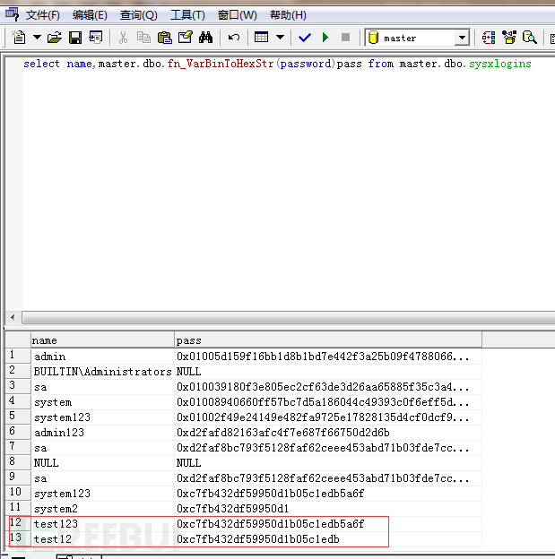Save the query with the floppy disk icon
The width and height of the screenshot is (555, 559).
pos(75,38)
